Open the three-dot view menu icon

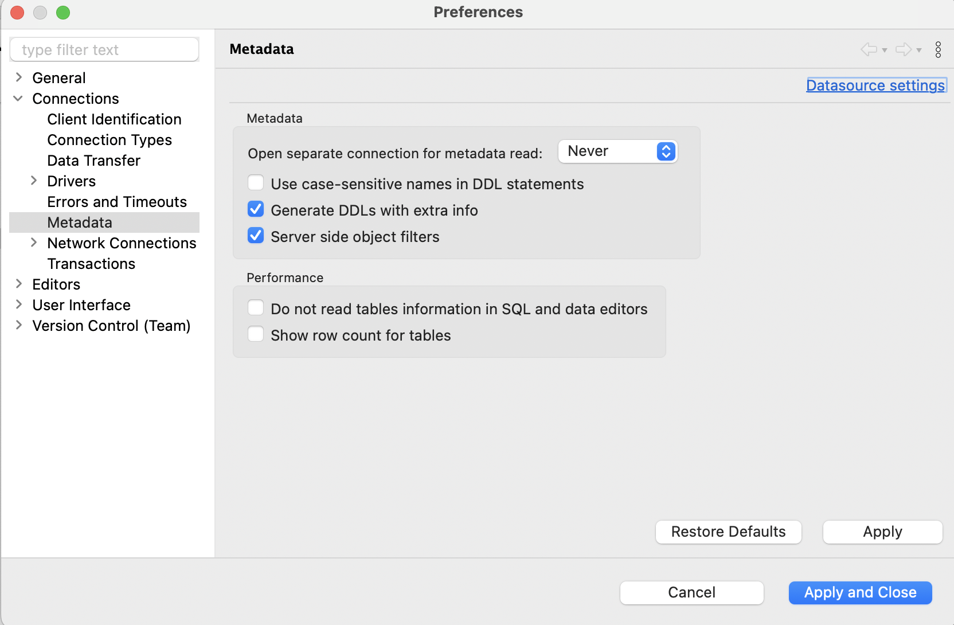(x=938, y=49)
